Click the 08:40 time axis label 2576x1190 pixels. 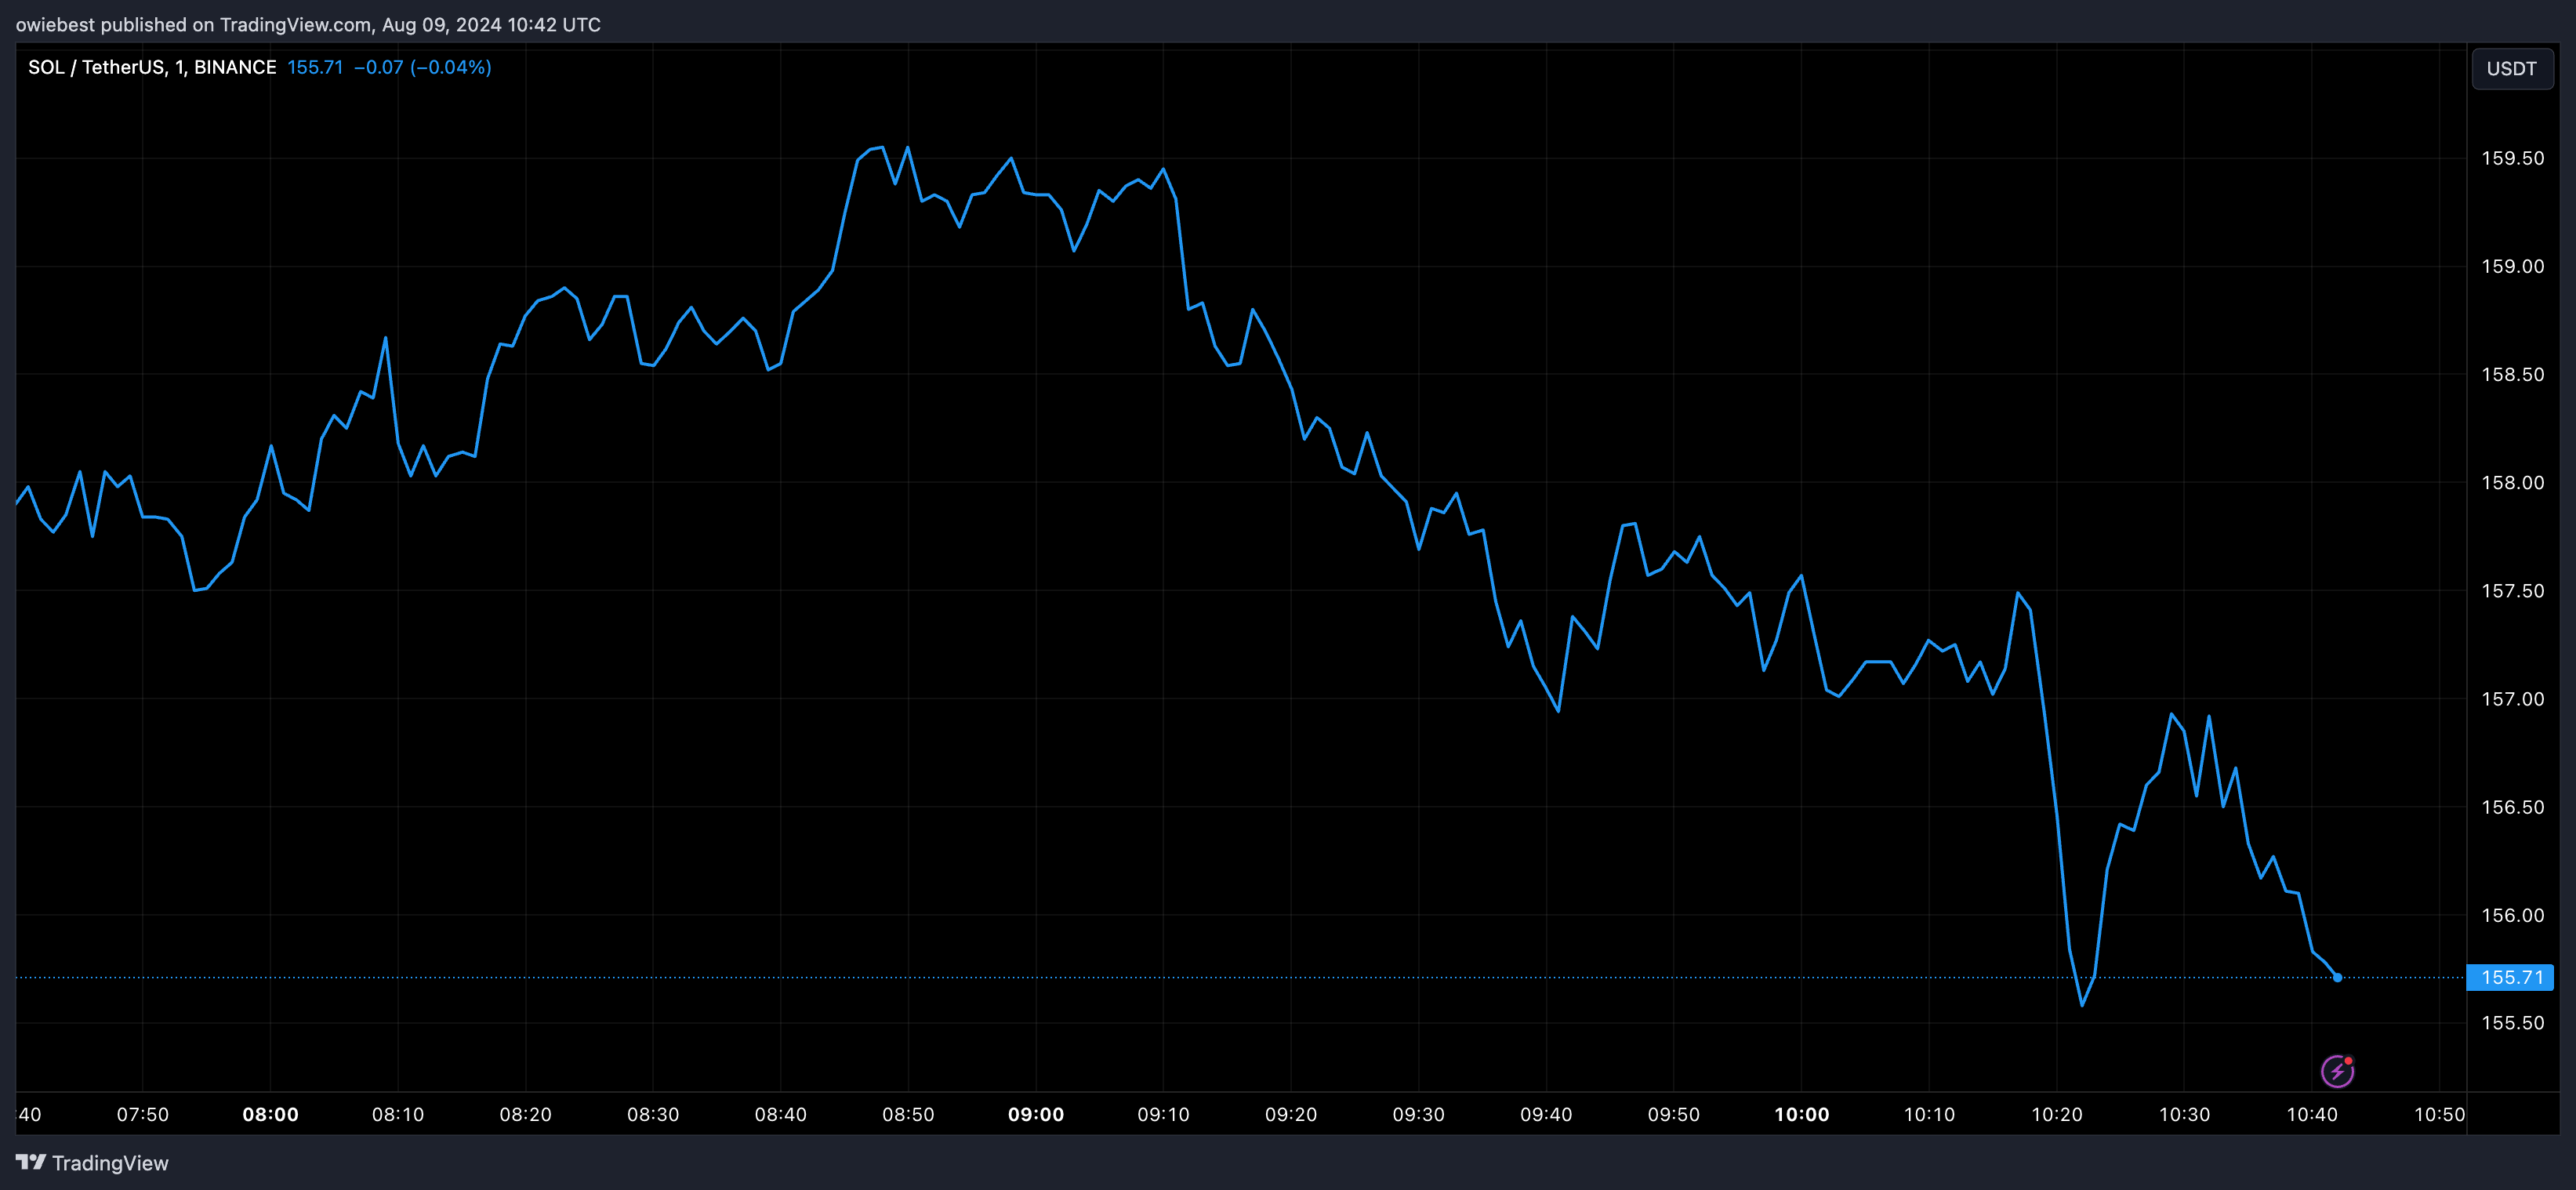pos(781,1114)
